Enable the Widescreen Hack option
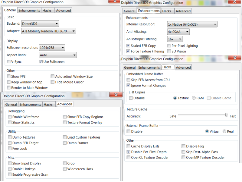 tap(64, 169)
